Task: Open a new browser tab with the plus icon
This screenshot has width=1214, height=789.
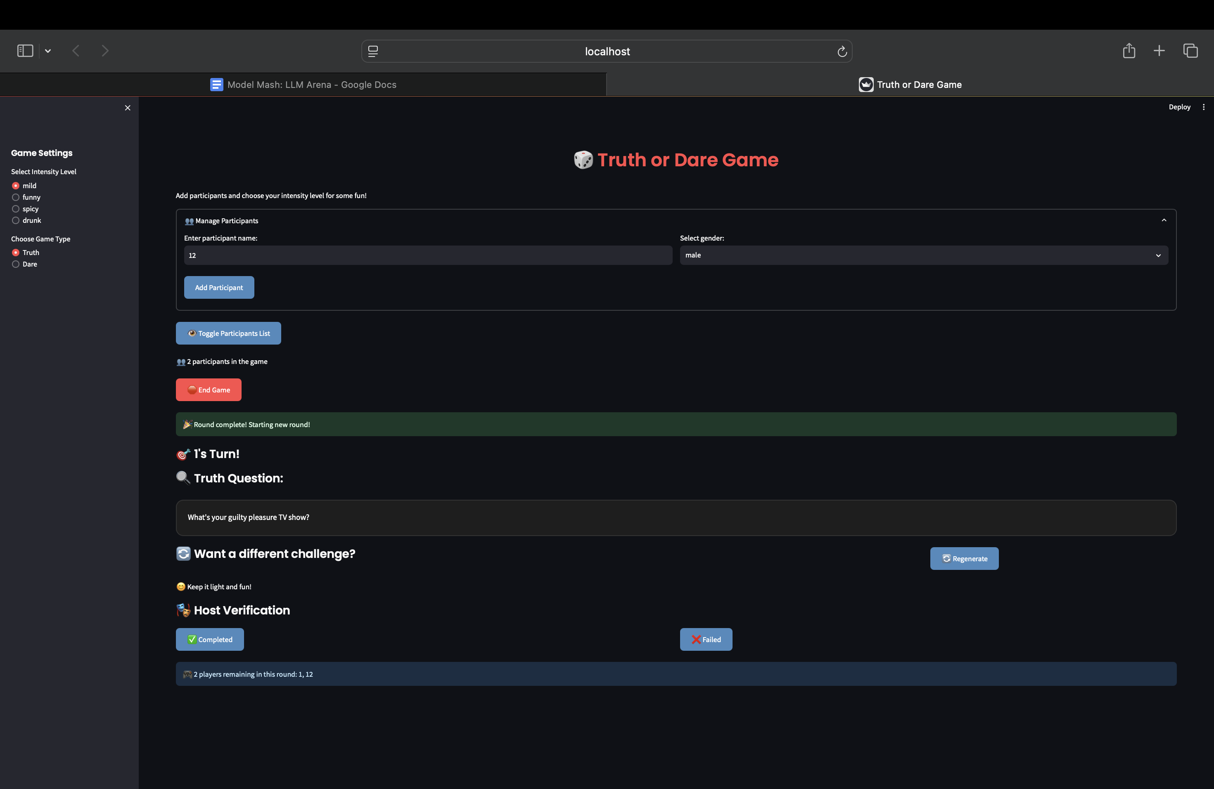Action: coord(1159,50)
